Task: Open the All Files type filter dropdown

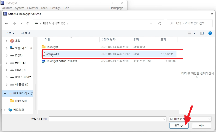Action: (x=190, y=119)
